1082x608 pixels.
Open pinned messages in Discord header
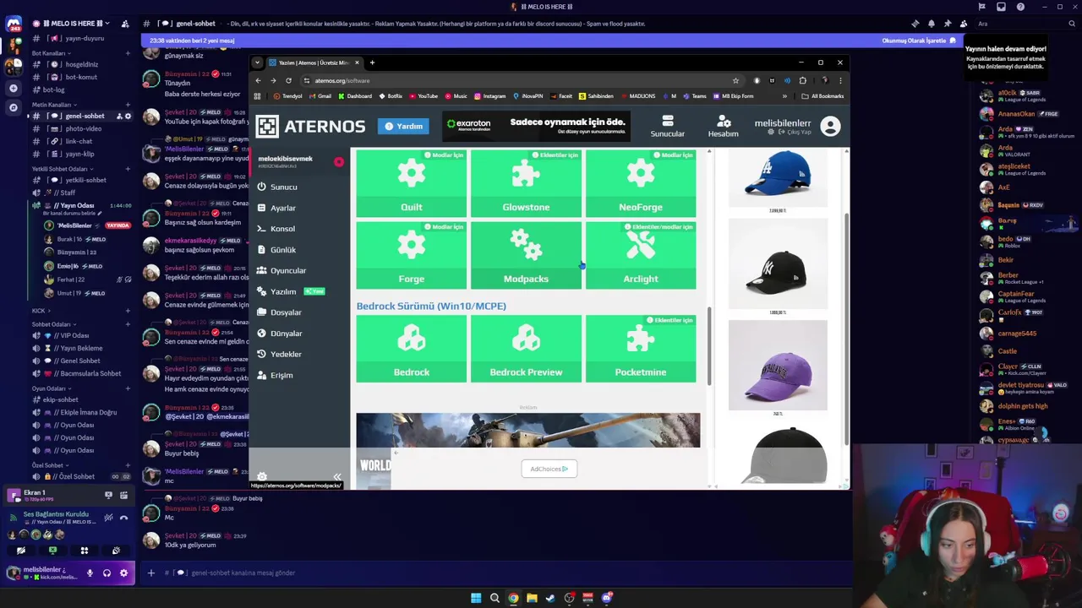(x=947, y=24)
